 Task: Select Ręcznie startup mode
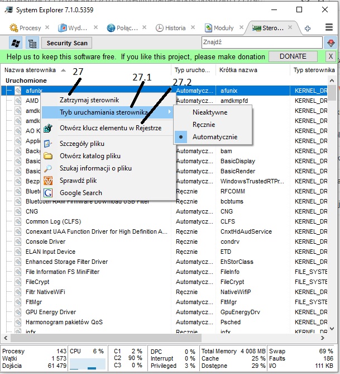point(213,125)
